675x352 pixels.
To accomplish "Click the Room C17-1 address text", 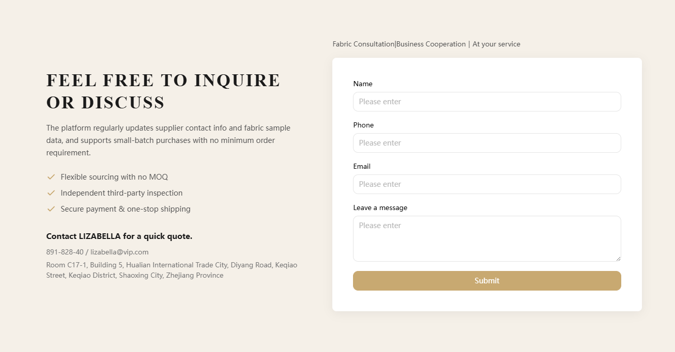I will (x=172, y=270).
